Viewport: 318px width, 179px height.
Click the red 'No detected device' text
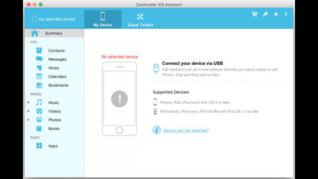tap(120, 57)
